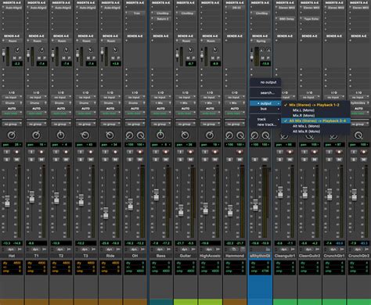Arm record on the Ride track
The width and height of the screenshot is (371, 305).
[x=115, y=152]
